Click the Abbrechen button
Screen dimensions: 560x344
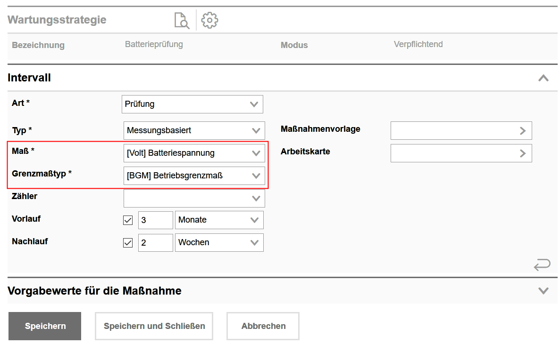pos(263,326)
